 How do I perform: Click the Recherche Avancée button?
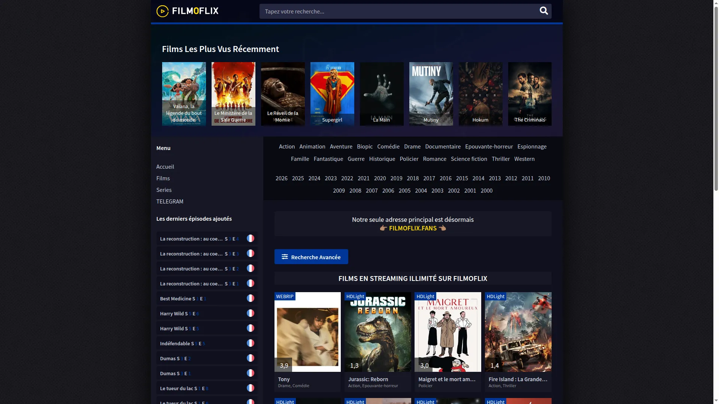[311, 257]
